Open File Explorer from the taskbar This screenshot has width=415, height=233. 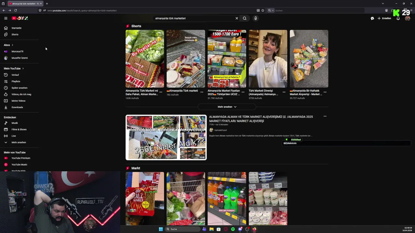(211, 229)
